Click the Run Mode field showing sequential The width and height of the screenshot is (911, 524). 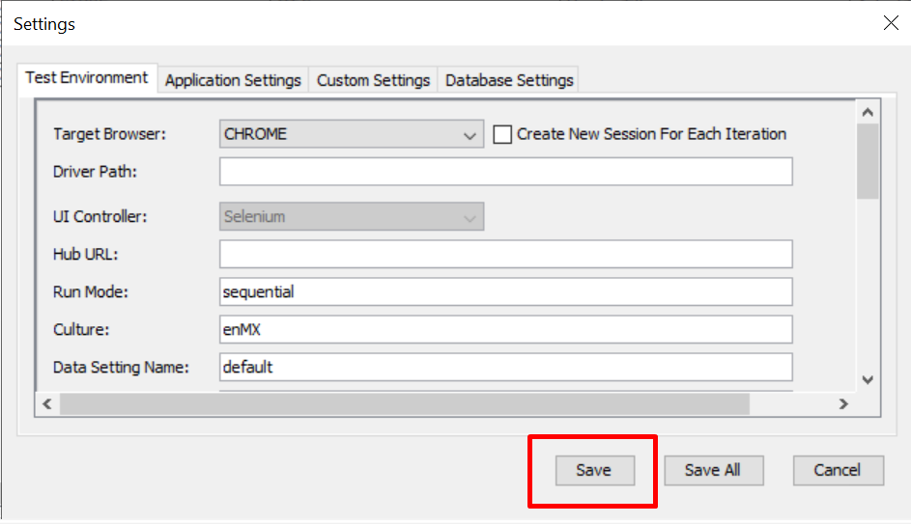505,291
